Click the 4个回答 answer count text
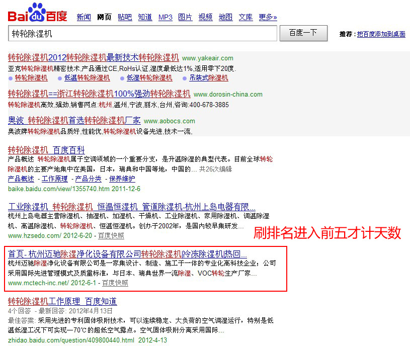Screen dimensions: 410x346 19,311
